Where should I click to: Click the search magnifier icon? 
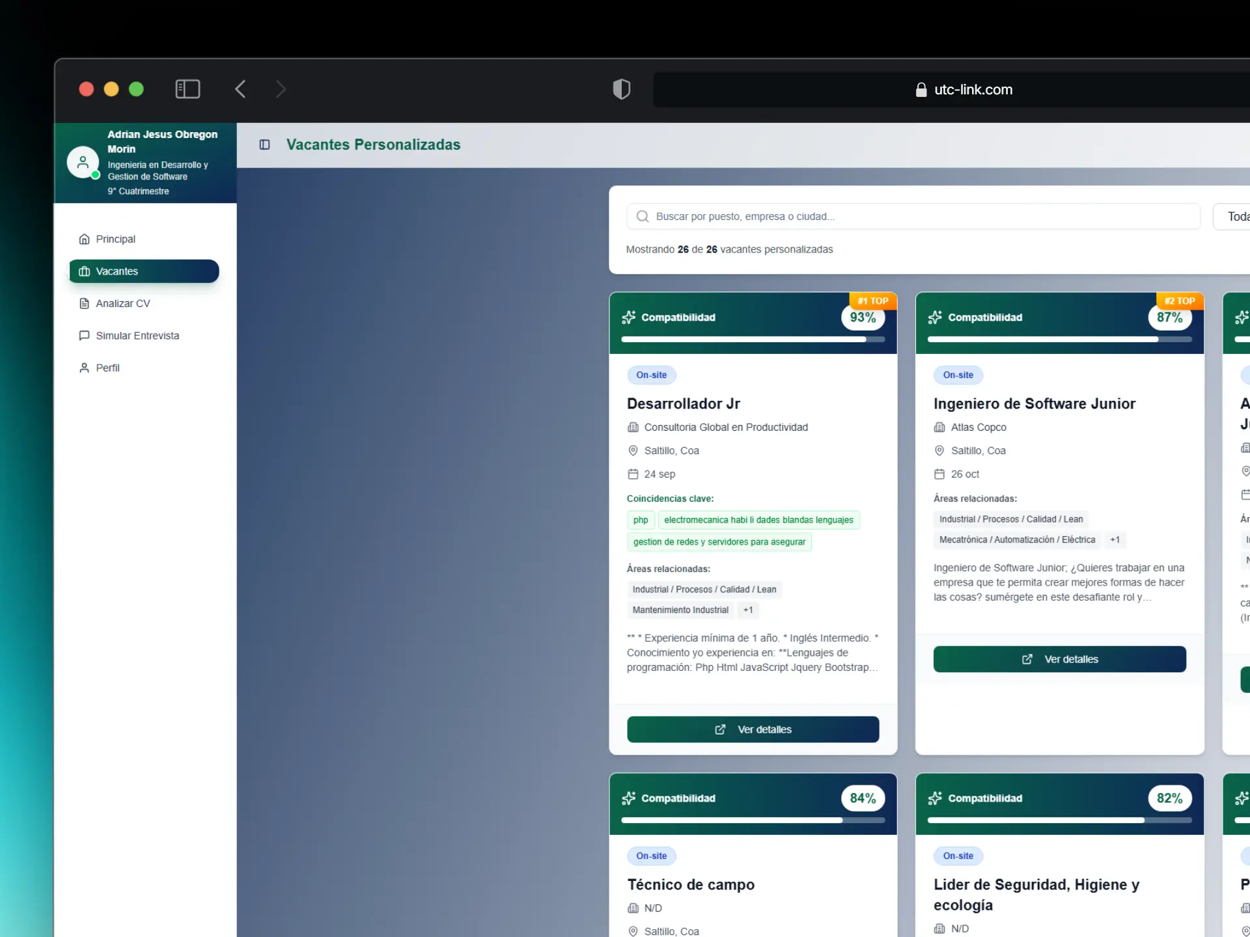tap(642, 216)
